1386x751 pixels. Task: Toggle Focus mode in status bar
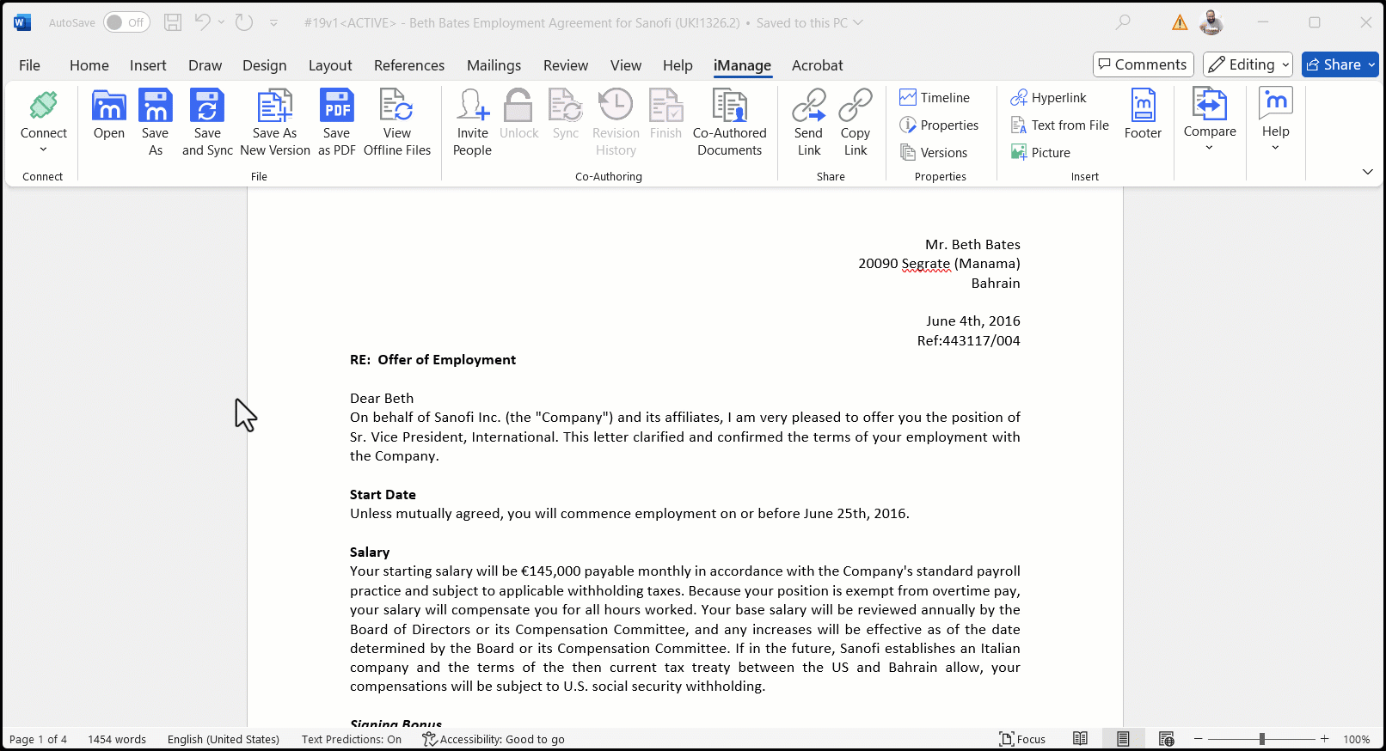coord(1022,739)
